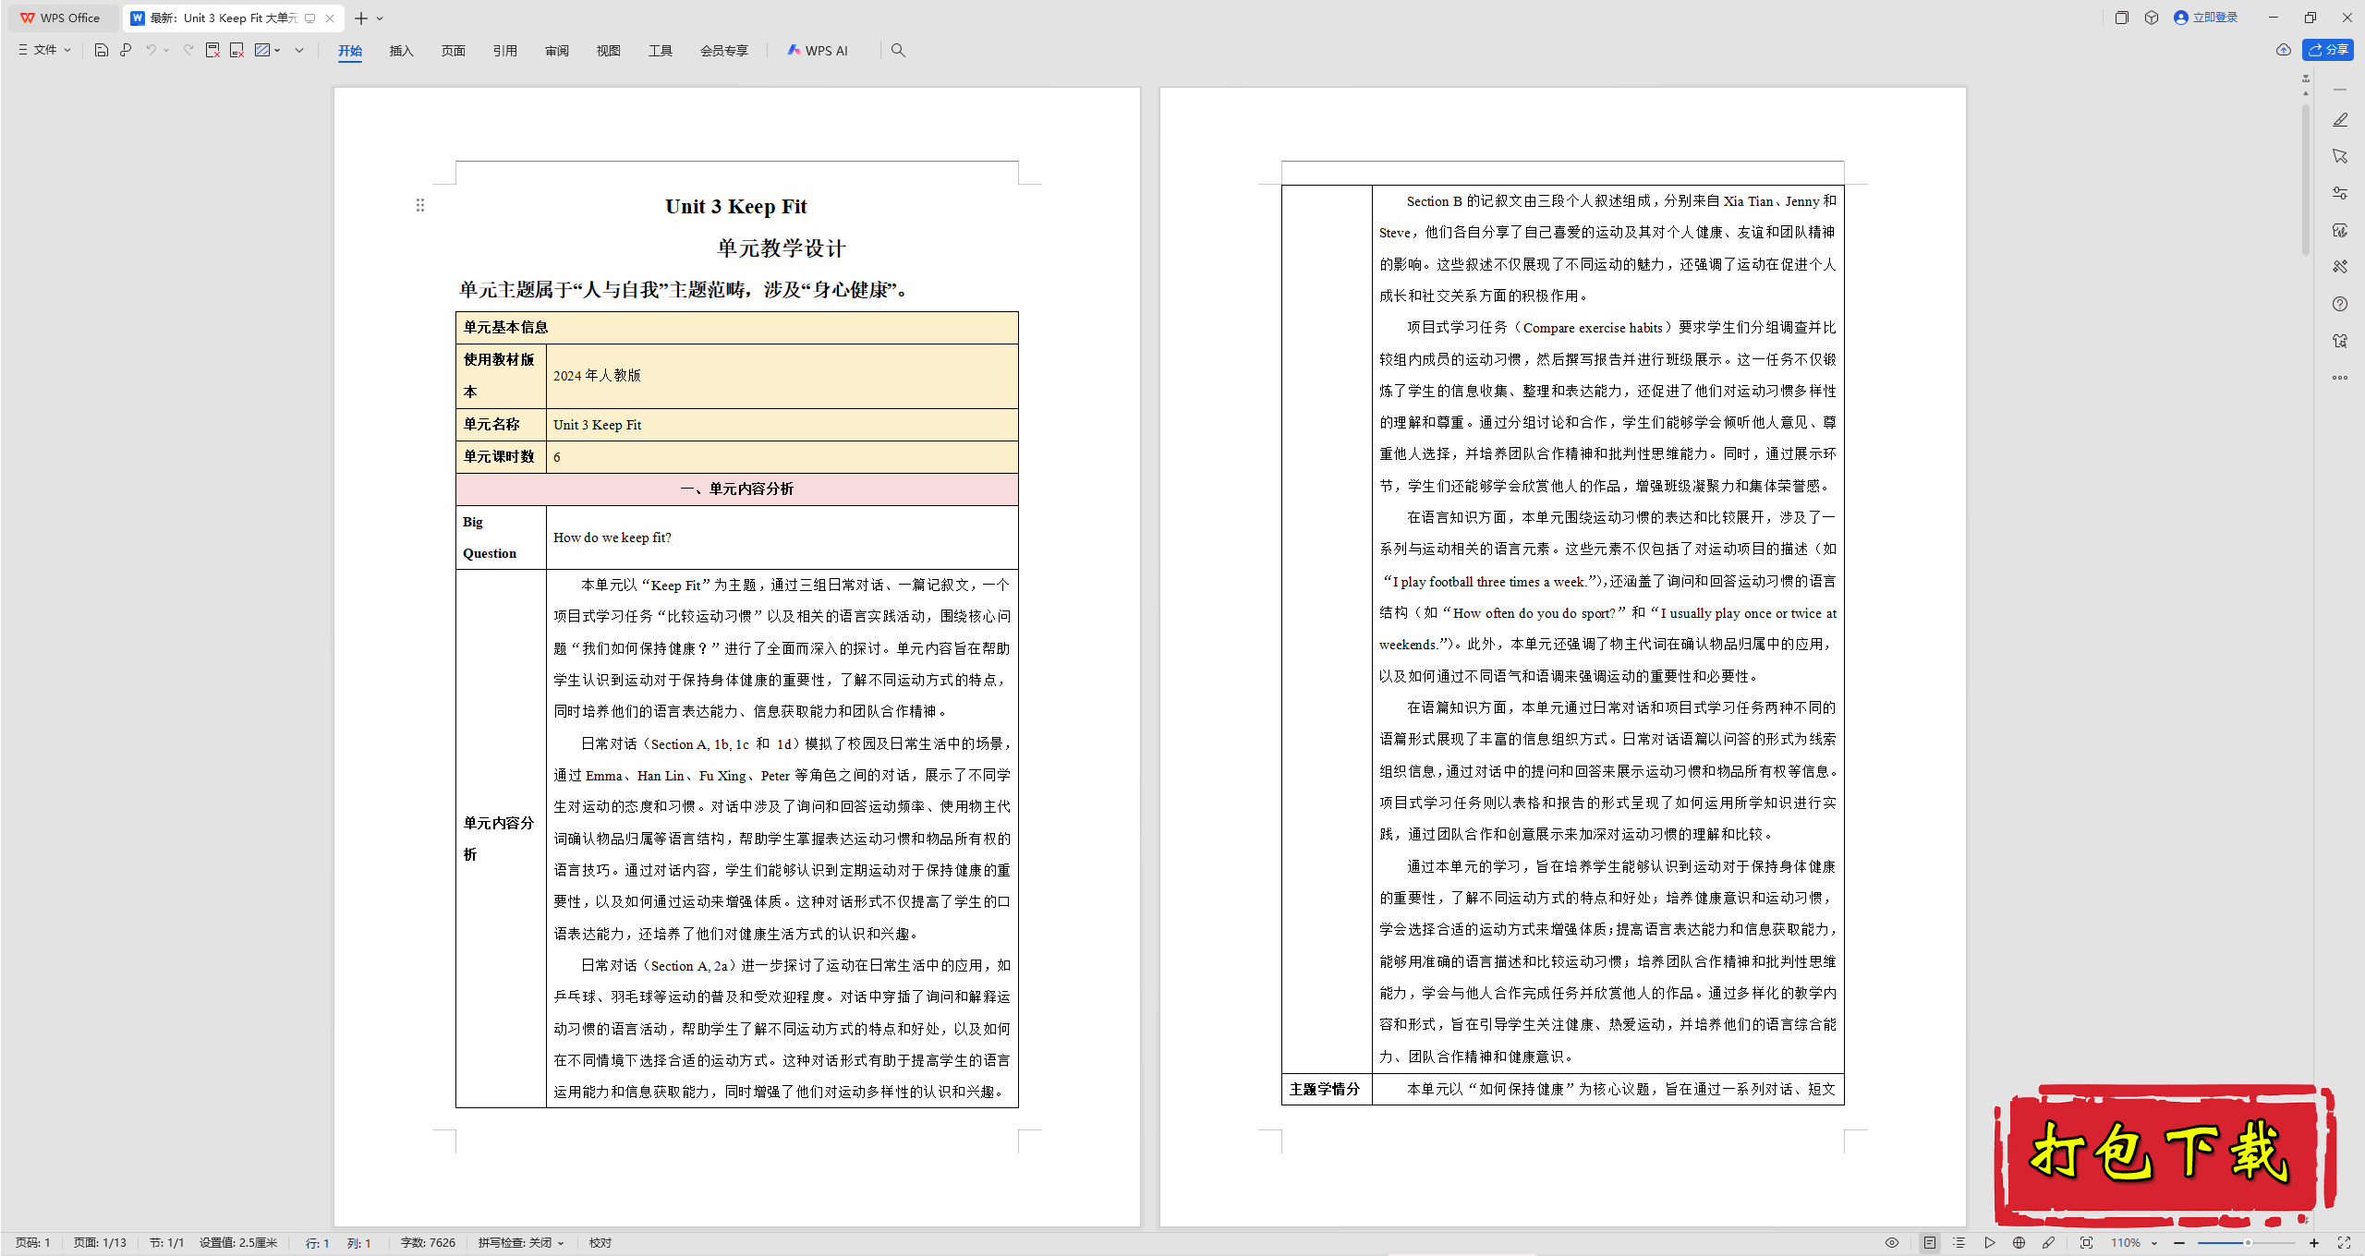Switch to web layout globe icon
Screen dimensions: 2365x1256
pos(2019,1243)
